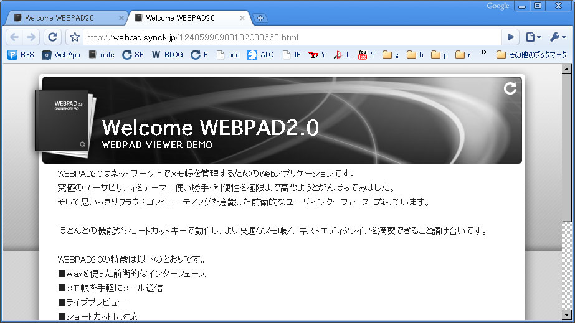Click the scrollbar up arrow

point(566,69)
